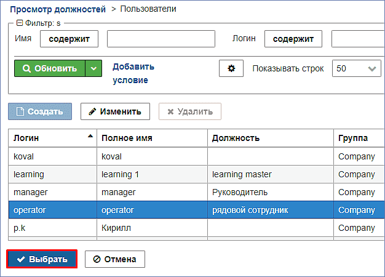
Task: Click the Отмена button
Action: coord(115,259)
